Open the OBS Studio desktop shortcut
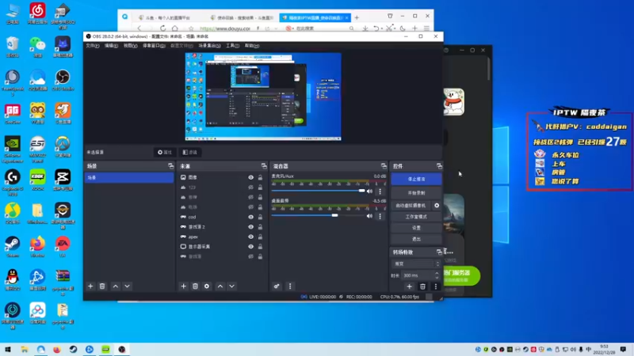The width and height of the screenshot is (634, 356). [63, 80]
